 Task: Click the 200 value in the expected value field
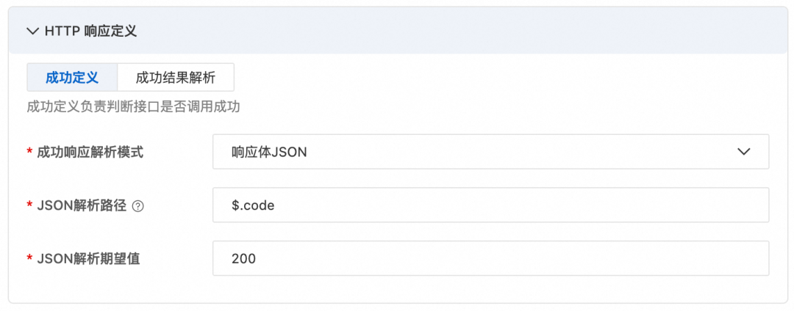tap(243, 258)
